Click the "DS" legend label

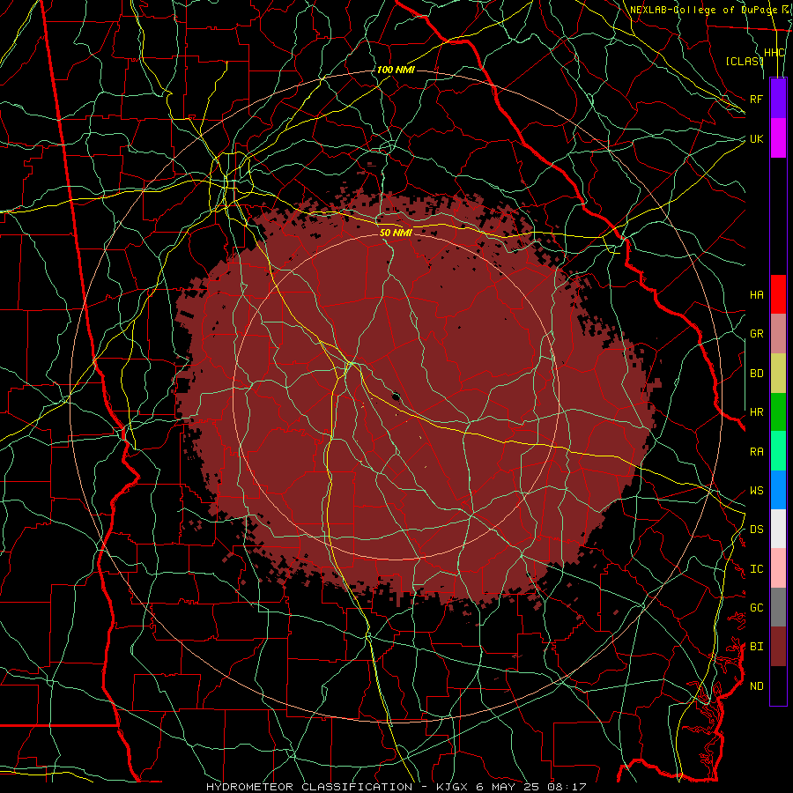(x=757, y=530)
